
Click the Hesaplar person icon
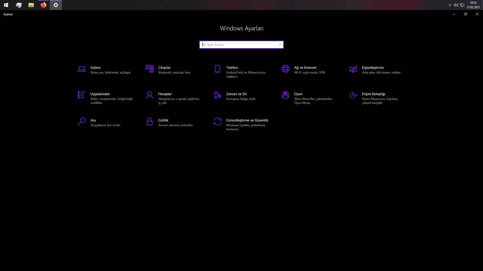(x=149, y=95)
